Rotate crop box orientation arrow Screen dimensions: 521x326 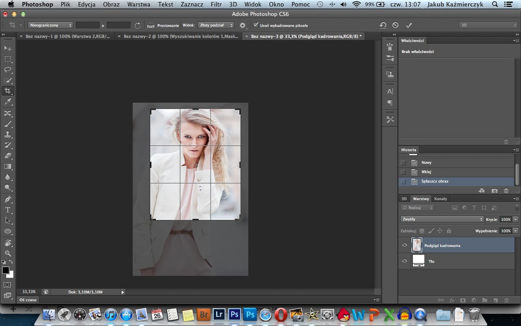click(x=138, y=25)
